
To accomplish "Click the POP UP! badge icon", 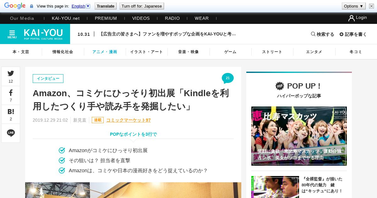I will click(x=280, y=86).
